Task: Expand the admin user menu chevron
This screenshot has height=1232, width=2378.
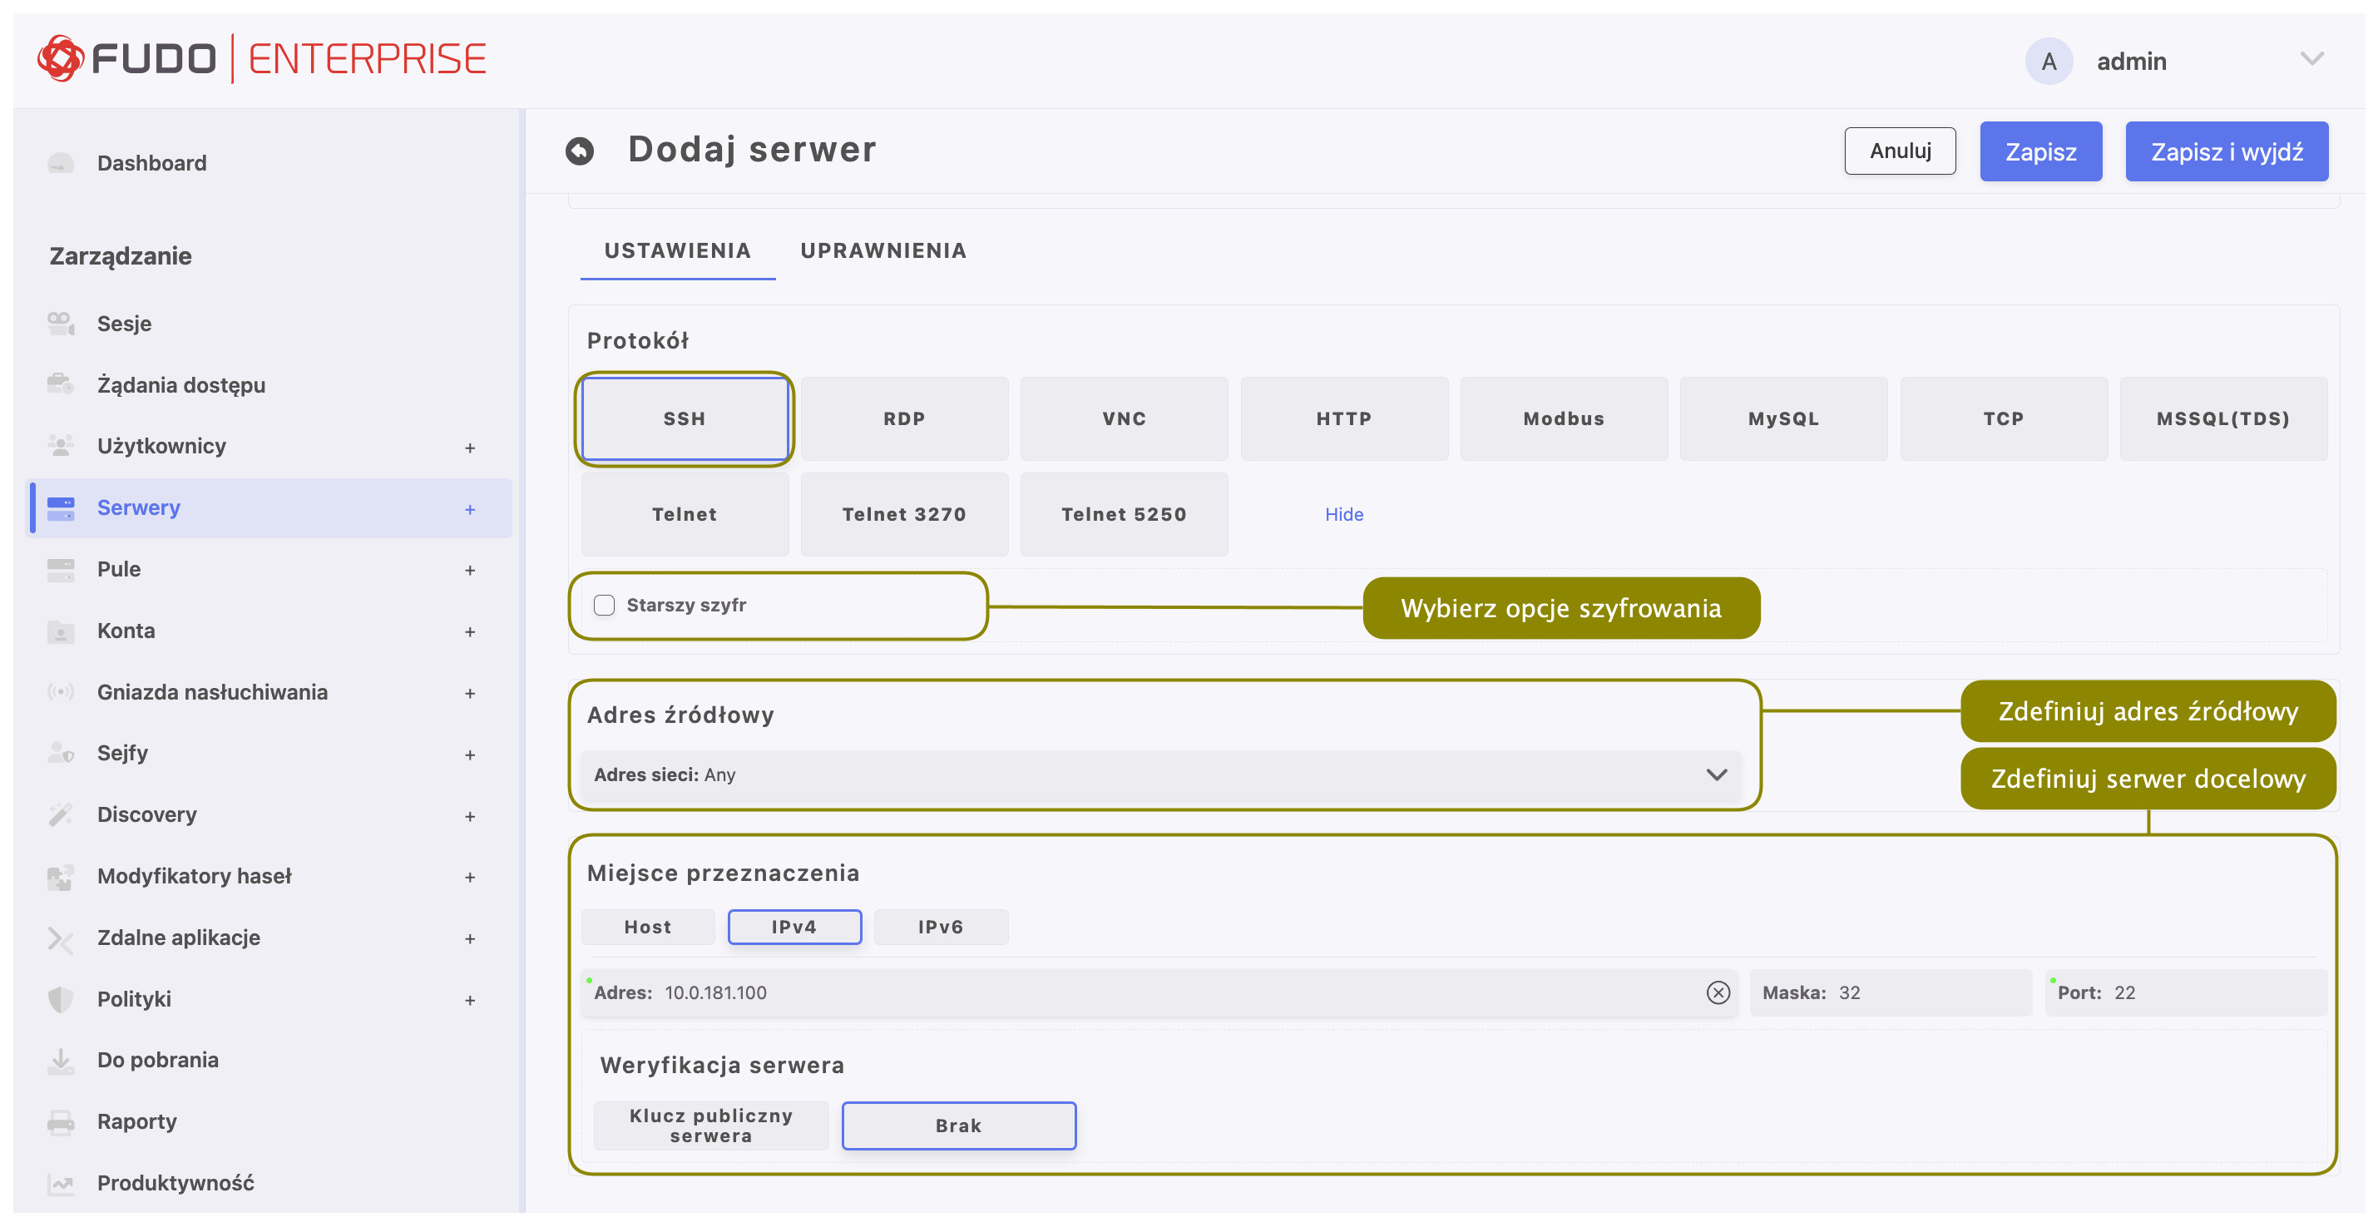Action: [x=2311, y=59]
